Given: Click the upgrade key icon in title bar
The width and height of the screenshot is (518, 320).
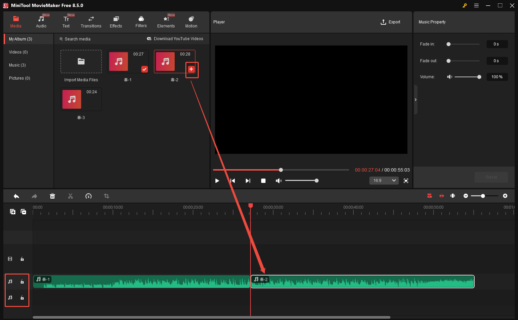Looking at the screenshot, I should pos(465,5).
